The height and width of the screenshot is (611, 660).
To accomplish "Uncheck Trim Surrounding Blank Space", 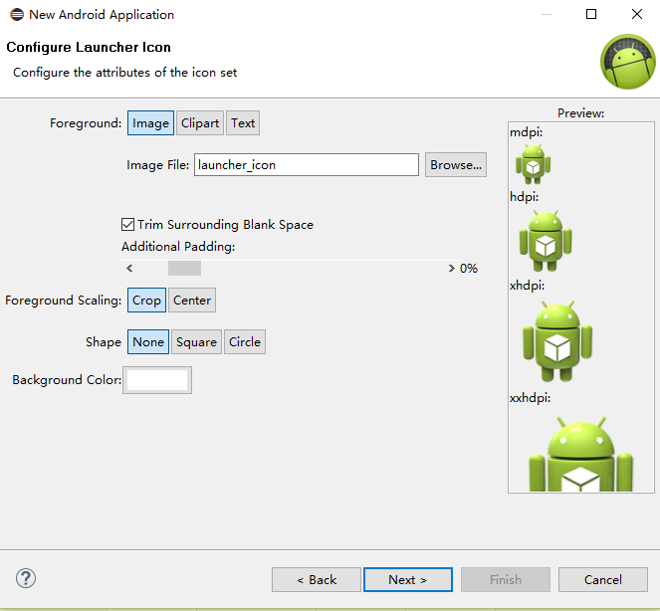I will (128, 224).
